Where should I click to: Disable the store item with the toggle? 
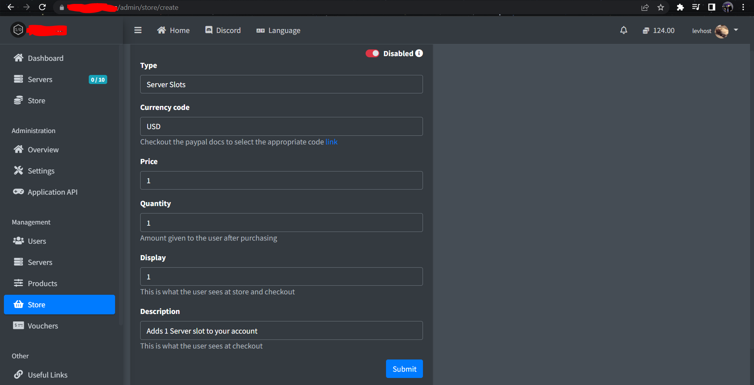[x=372, y=53]
